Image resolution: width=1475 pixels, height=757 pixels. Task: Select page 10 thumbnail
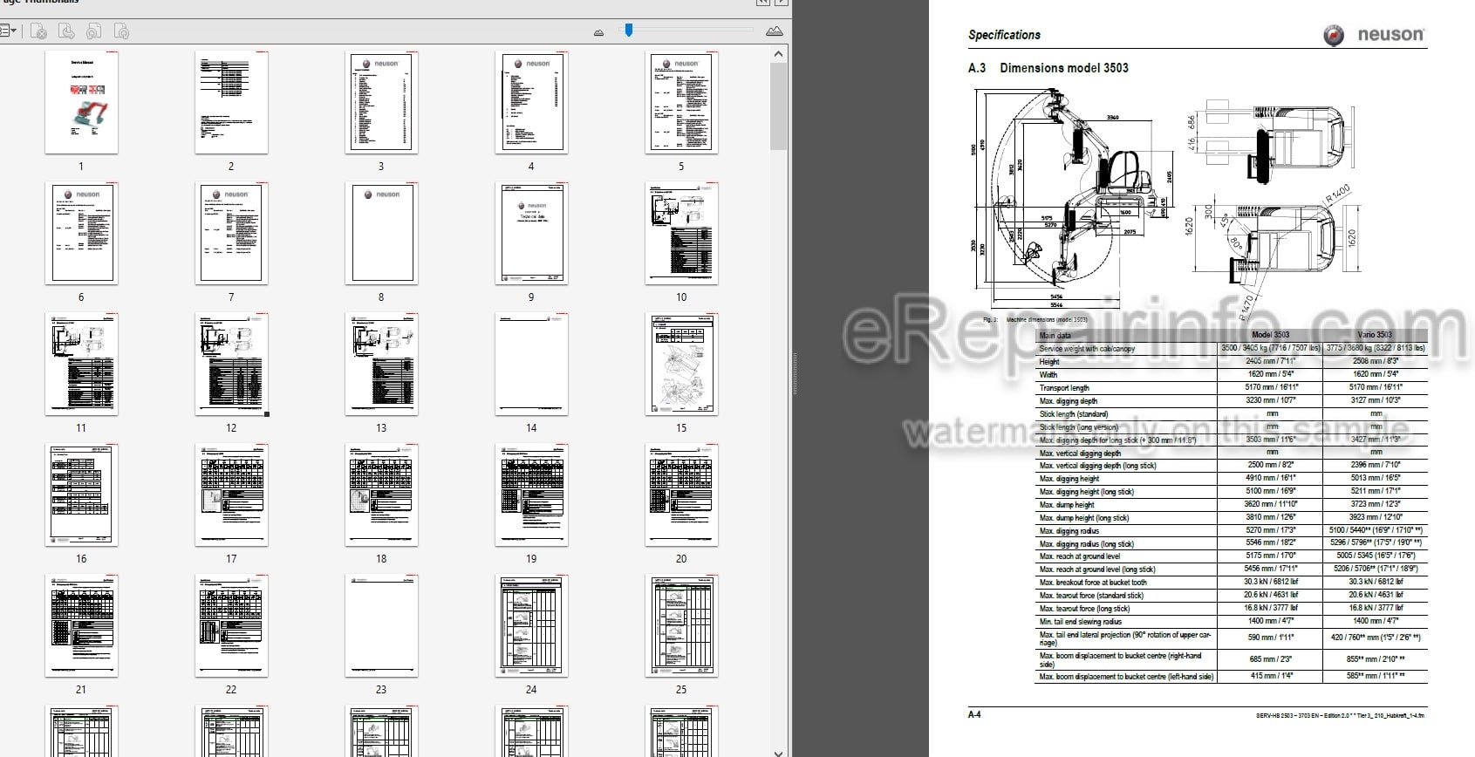pyautogui.click(x=681, y=234)
